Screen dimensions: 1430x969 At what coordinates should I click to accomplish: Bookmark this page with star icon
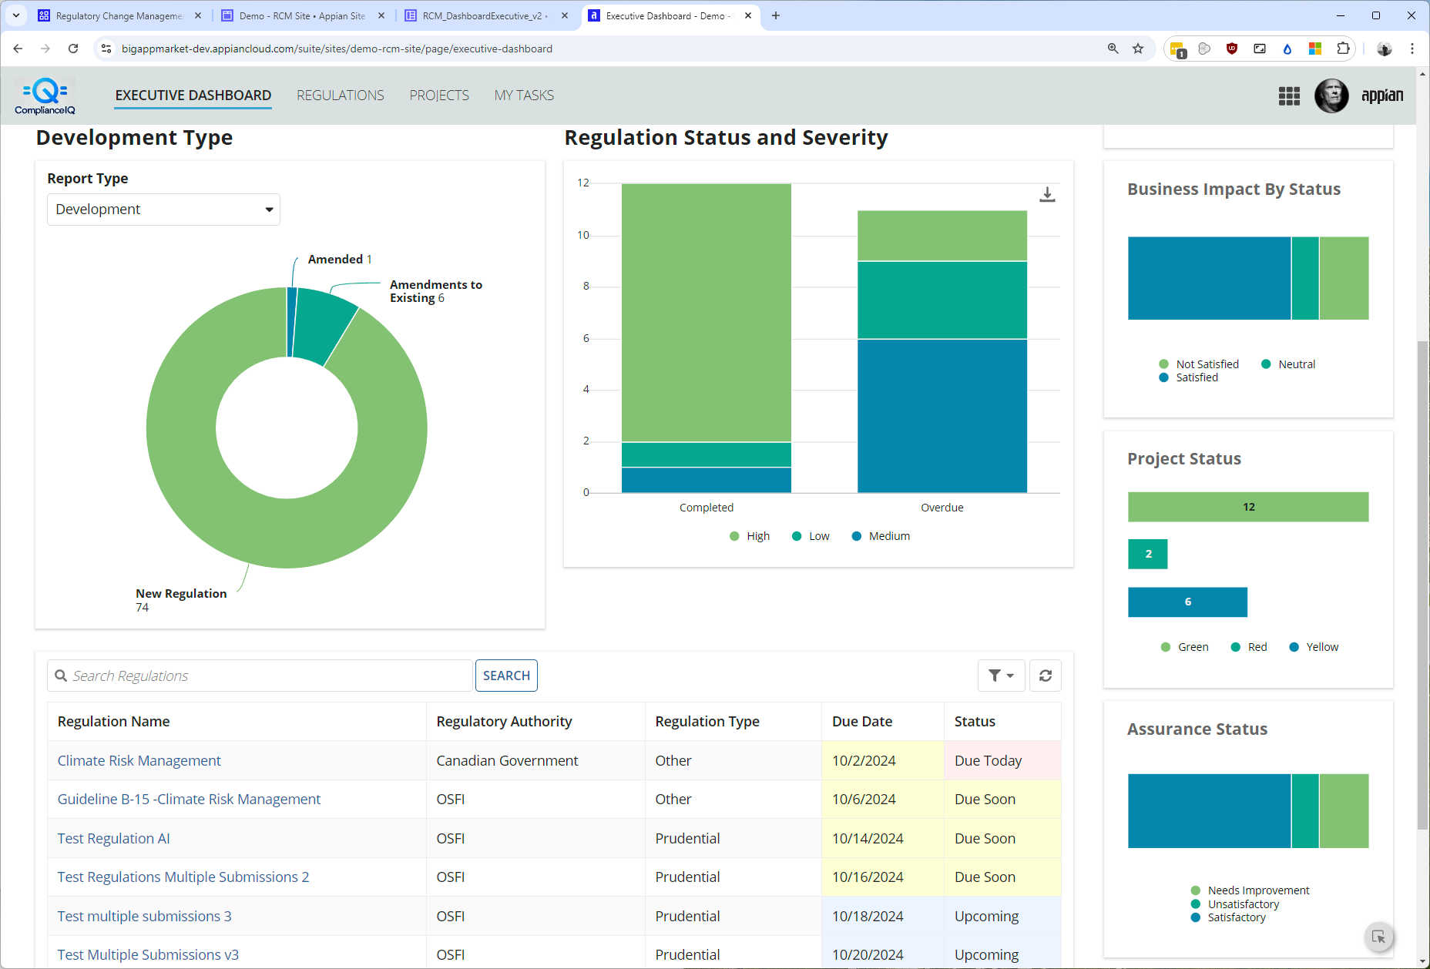(1138, 49)
